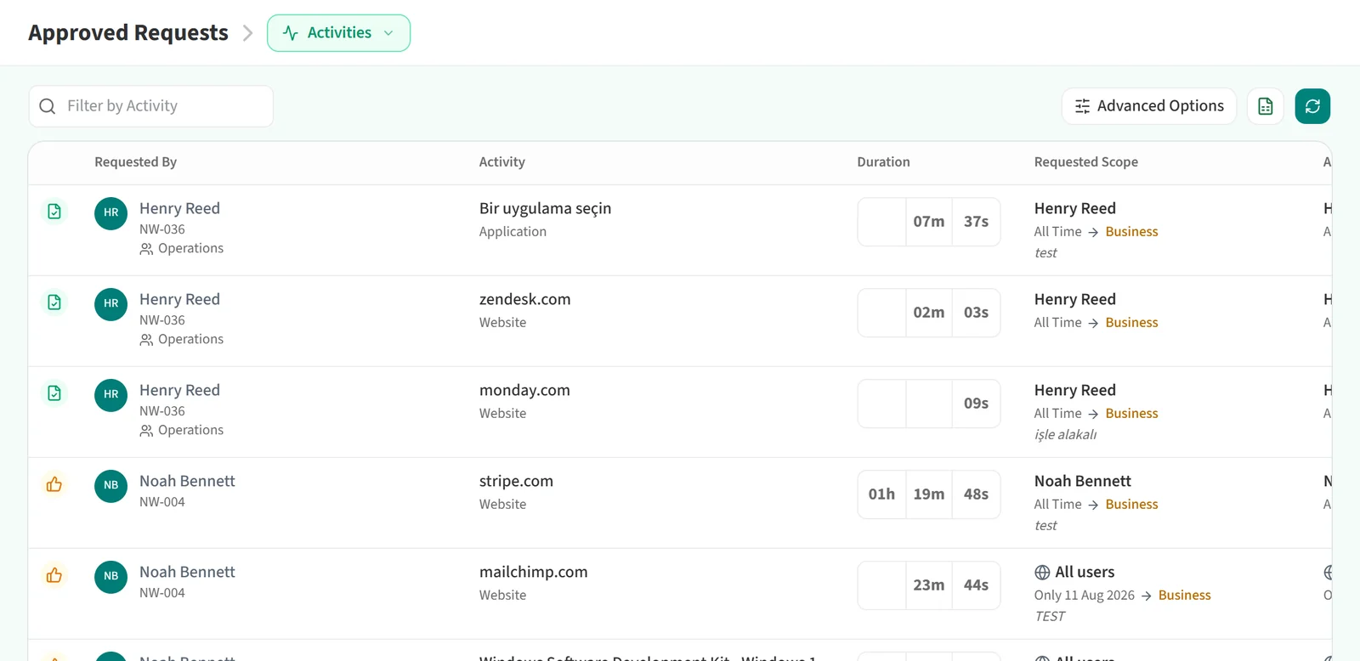Screen dimensions: 1360x661
Task: Click the NB avatar in the mailchimp.com row
Action: pyautogui.click(x=111, y=577)
